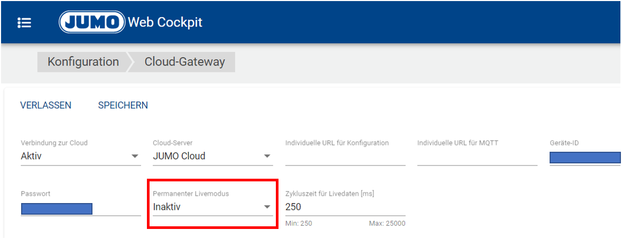Click the JUMO logo
Screen dimensions: 622x239
click(x=92, y=23)
